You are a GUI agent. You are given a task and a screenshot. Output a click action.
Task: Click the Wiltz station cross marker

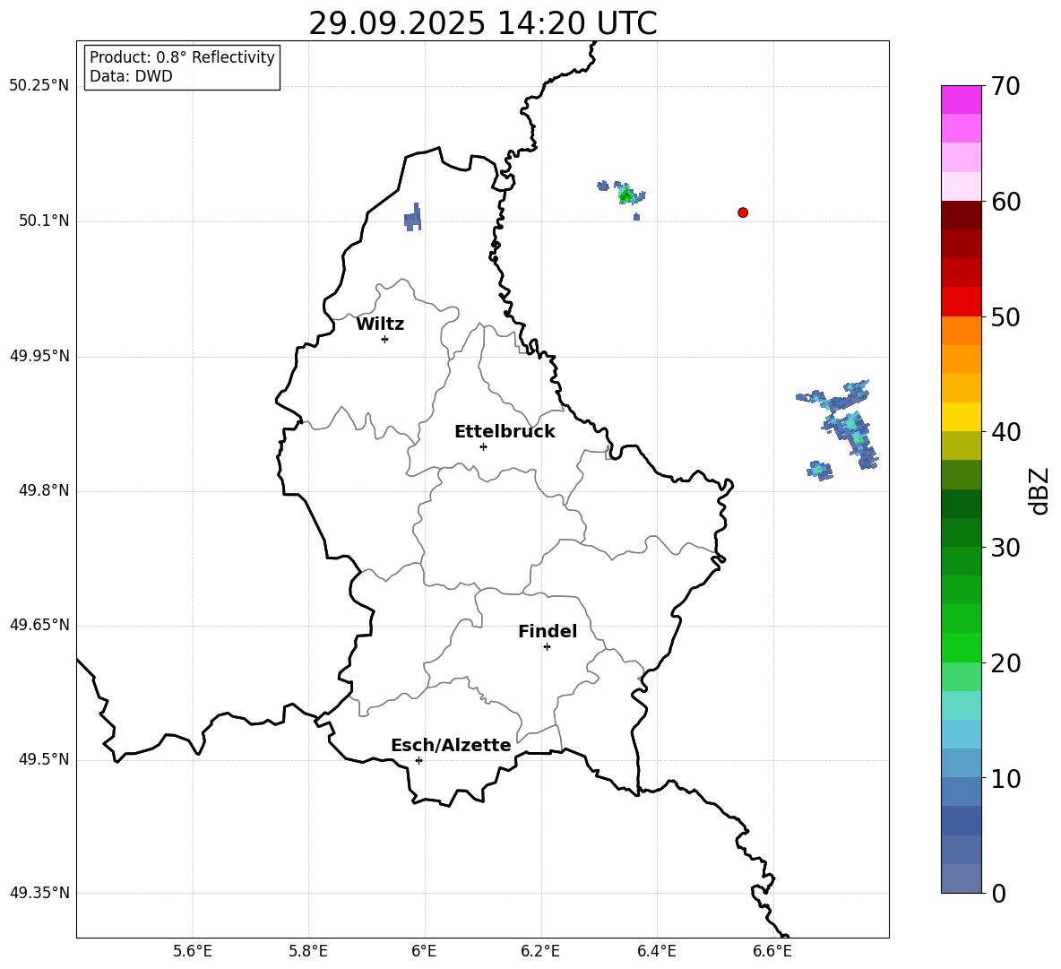(384, 339)
